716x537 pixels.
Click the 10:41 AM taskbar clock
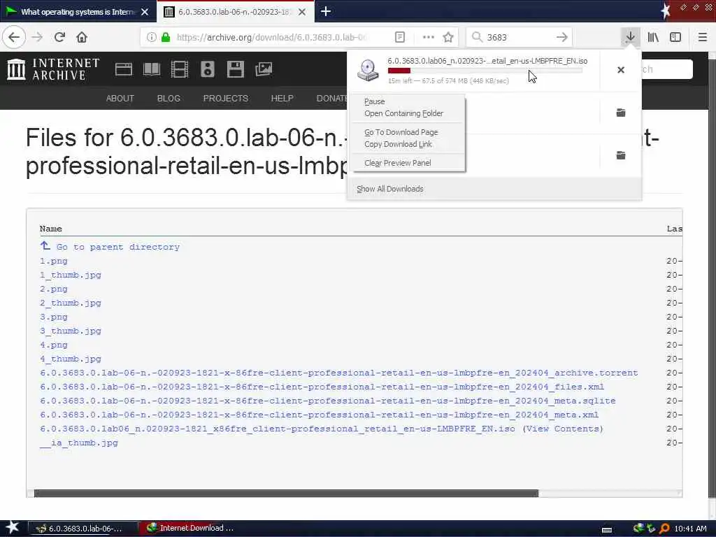[690, 529]
